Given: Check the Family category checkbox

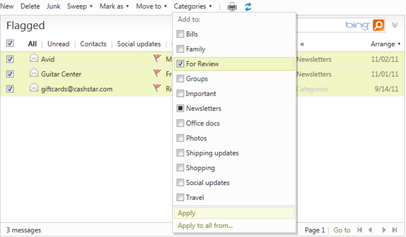Looking at the screenshot, I should pyautogui.click(x=180, y=49).
